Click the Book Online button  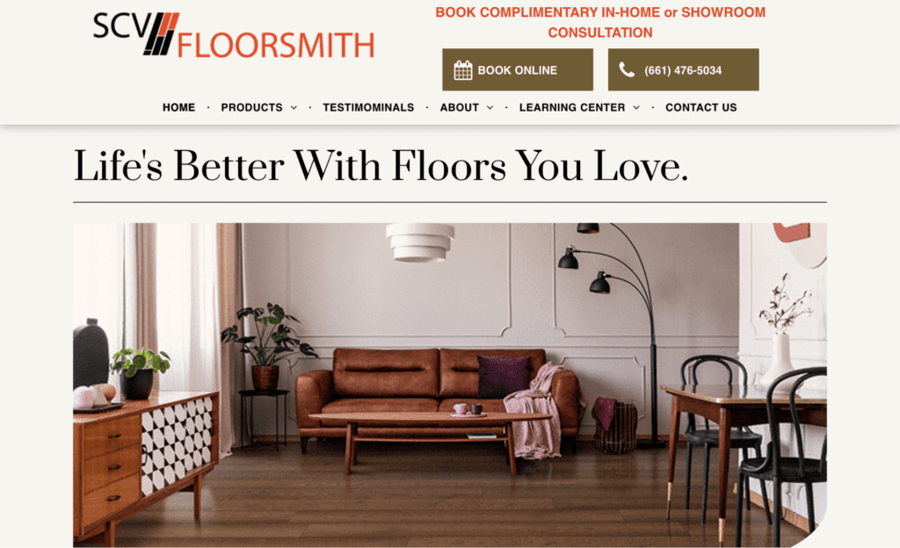517,70
